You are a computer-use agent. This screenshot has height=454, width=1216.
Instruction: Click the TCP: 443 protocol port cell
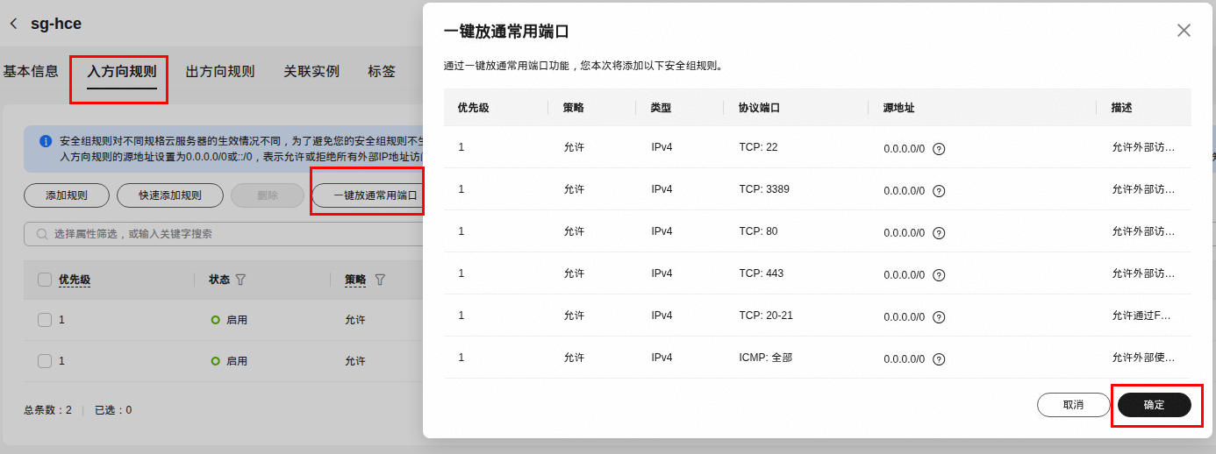[762, 273]
